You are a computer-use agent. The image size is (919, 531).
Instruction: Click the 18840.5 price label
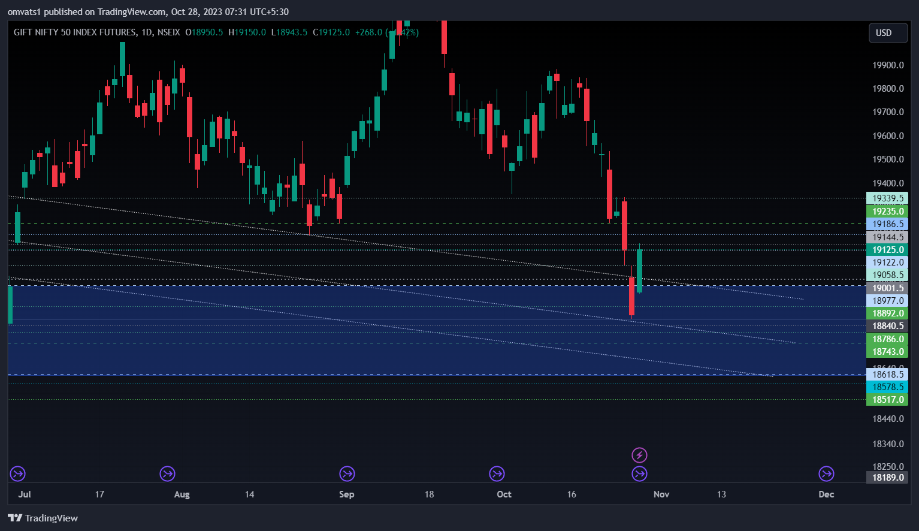point(887,326)
